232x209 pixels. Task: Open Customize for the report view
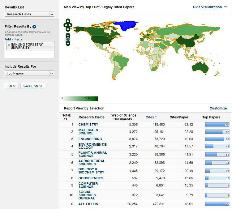(x=218, y=108)
